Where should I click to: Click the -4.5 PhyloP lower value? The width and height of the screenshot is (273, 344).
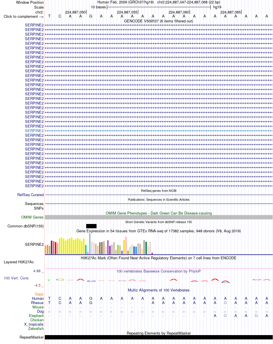37,285
